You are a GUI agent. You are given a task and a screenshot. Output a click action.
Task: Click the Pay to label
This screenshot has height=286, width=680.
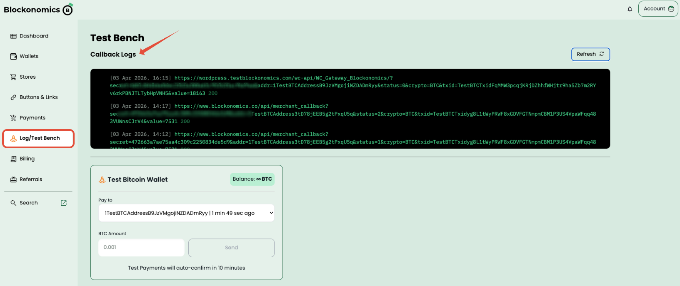point(105,200)
